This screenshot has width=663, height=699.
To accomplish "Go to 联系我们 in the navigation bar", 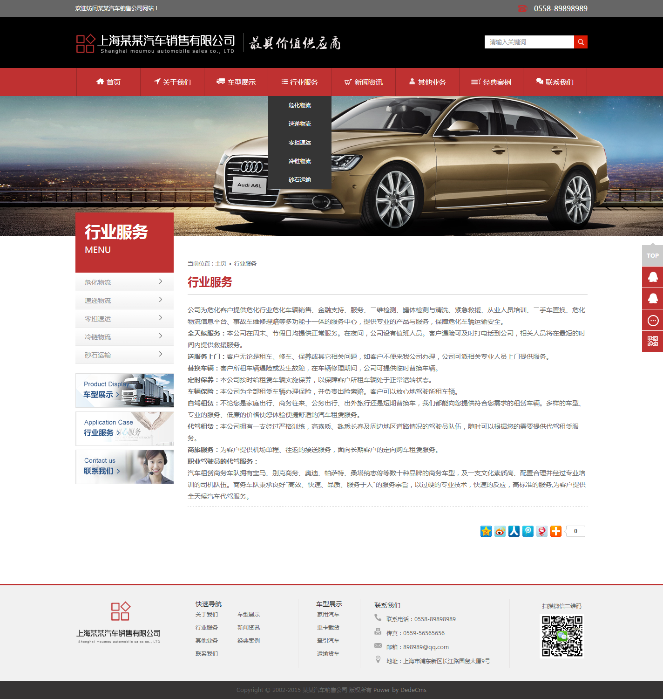I will pyautogui.click(x=555, y=82).
